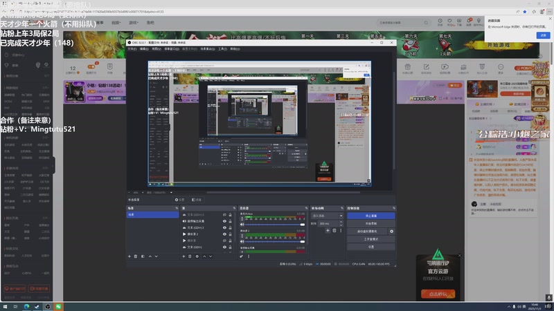The height and width of the screenshot is (311, 554).
Task: Remove scene transition with trash icon
Action: click(334, 231)
